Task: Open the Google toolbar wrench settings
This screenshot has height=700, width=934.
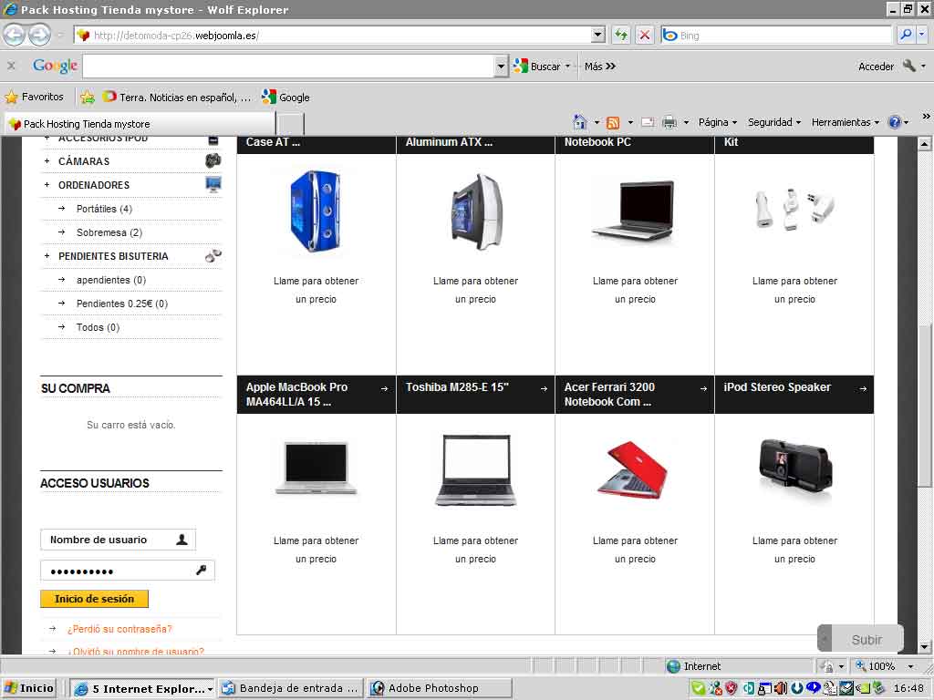Action: [x=909, y=66]
